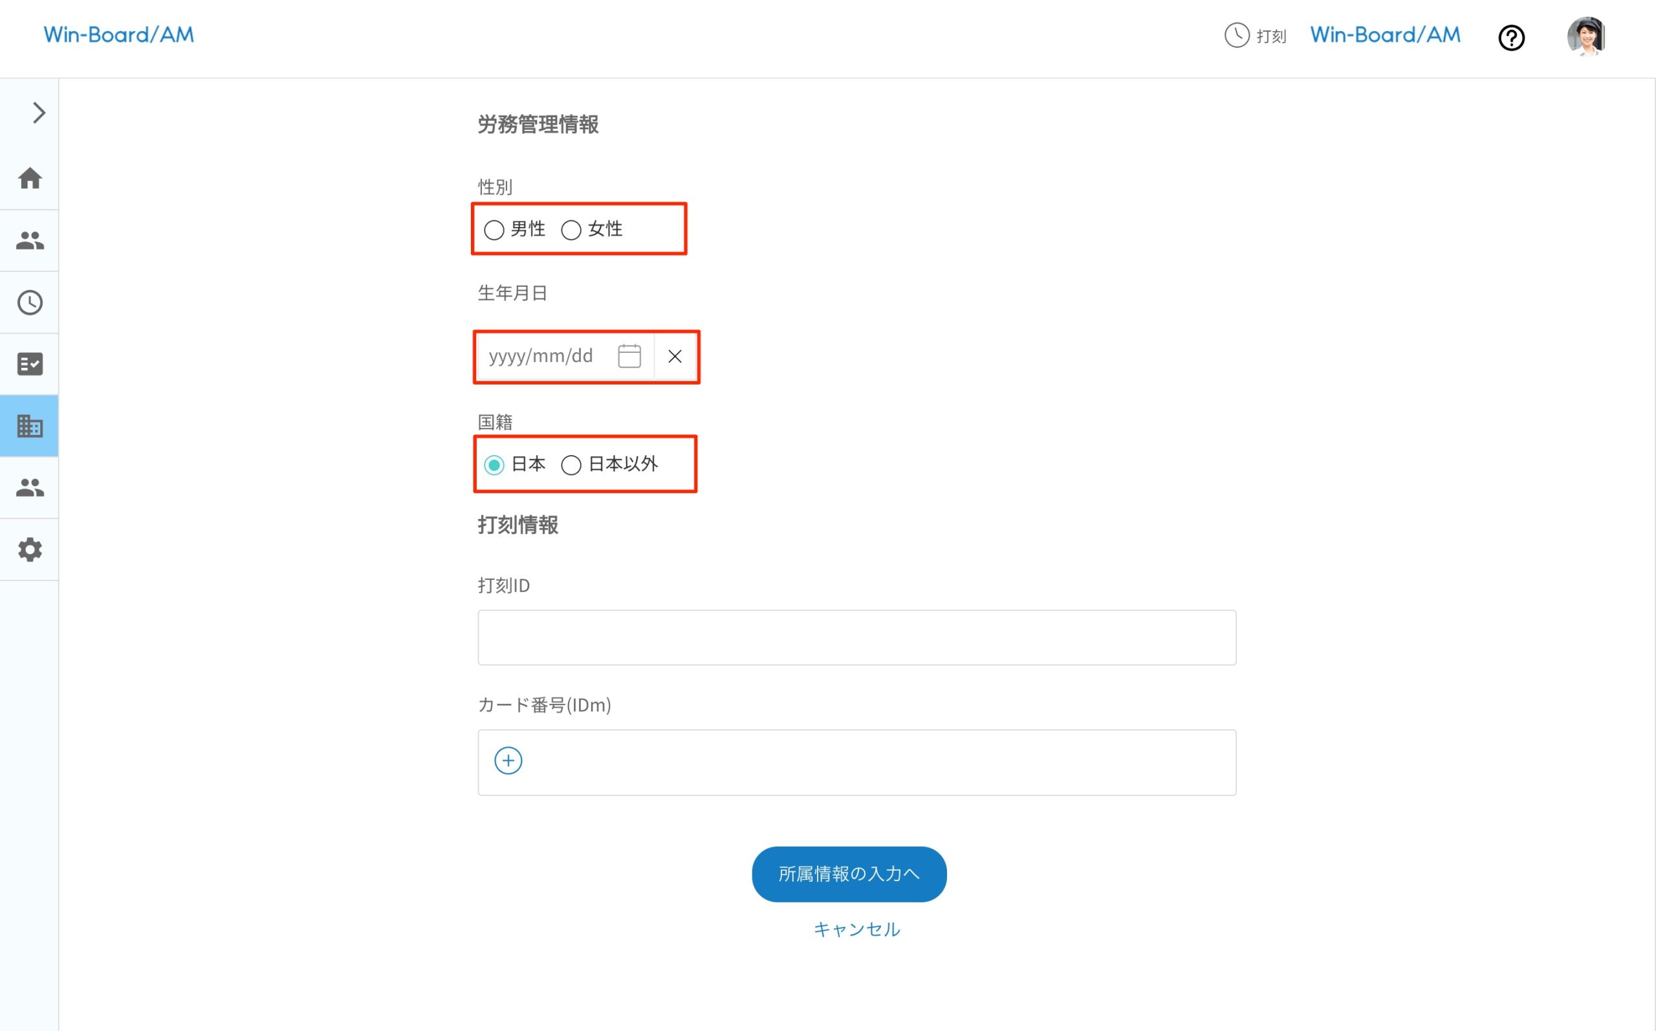Click the upper people group sidebar icon

click(30, 240)
